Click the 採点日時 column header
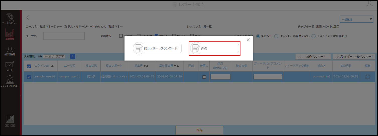 [x=346, y=66]
